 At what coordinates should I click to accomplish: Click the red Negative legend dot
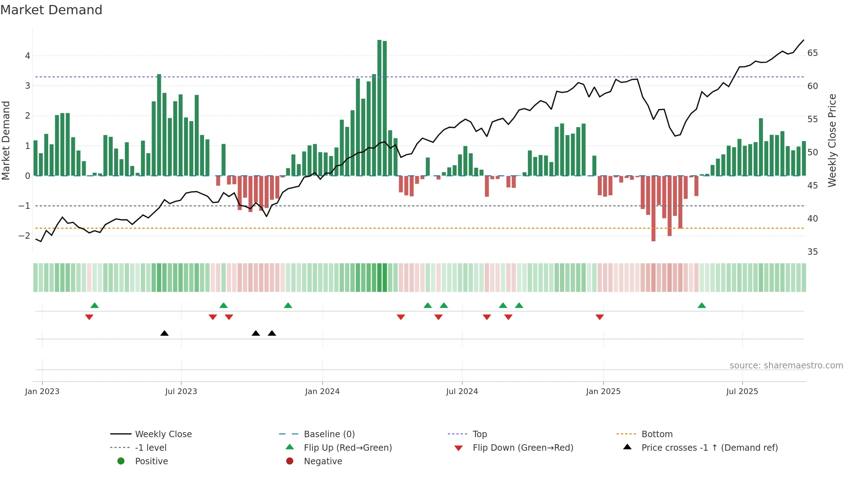pyautogui.click(x=290, y=461)
